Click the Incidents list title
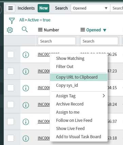123x145 pixels. pyautogui.click(x=26, y=8)
